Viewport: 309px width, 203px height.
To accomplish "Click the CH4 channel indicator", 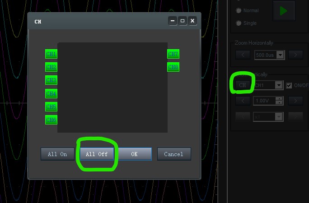I will pyautogui.click(x=51, y=94).
